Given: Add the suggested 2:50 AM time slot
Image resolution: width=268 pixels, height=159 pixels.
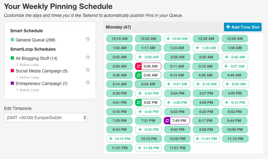Looking at the screenshot, I should [x=235, y=57].
